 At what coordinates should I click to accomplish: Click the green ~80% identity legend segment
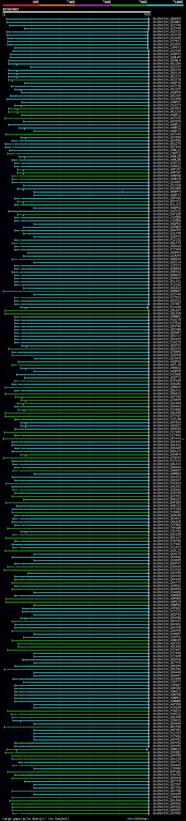129,5
